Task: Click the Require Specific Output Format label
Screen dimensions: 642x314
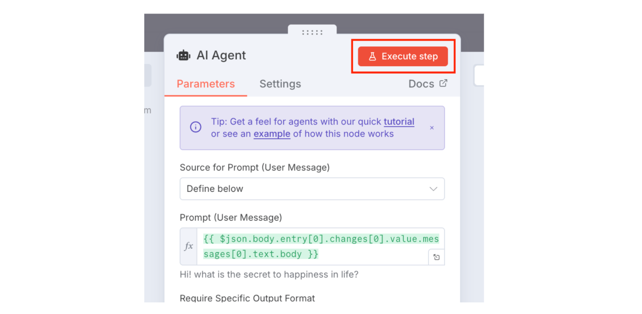Action: (247, 298)
